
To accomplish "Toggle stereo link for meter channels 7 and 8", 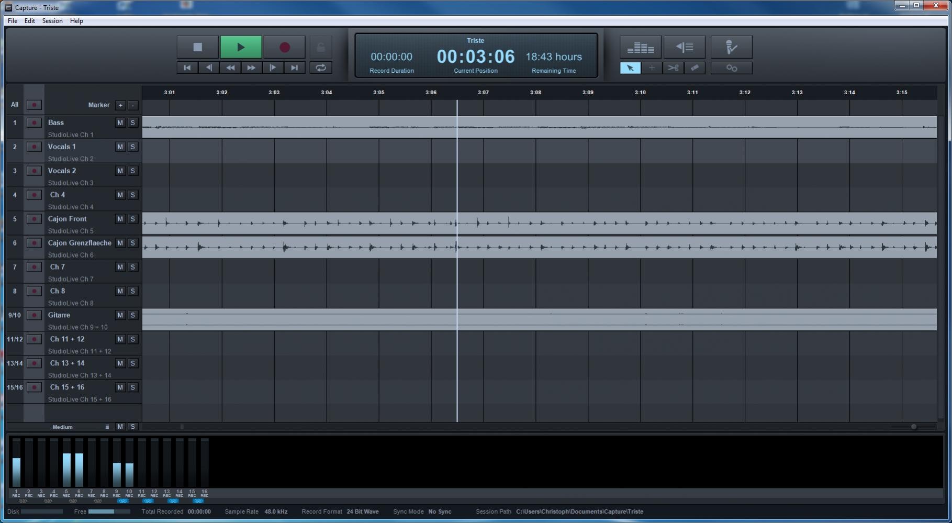I will (x=98, y=501).
